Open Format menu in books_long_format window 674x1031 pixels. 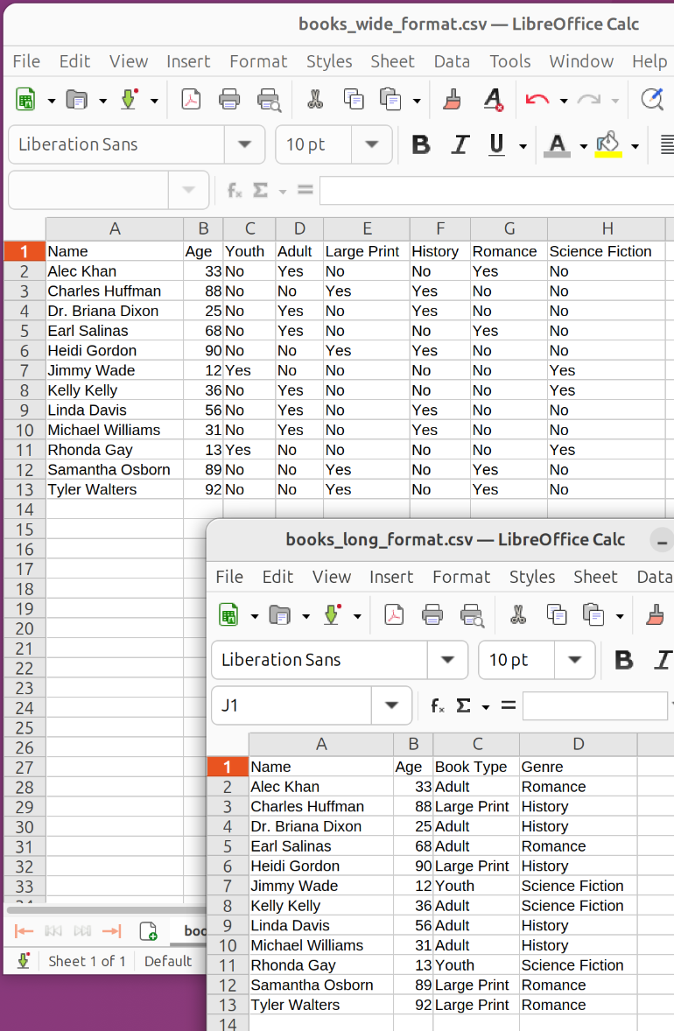461,577
